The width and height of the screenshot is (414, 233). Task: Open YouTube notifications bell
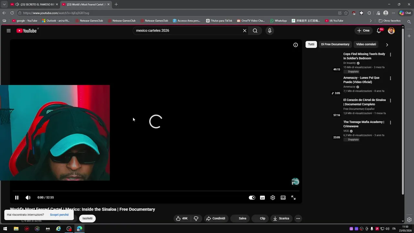(379, 30)
